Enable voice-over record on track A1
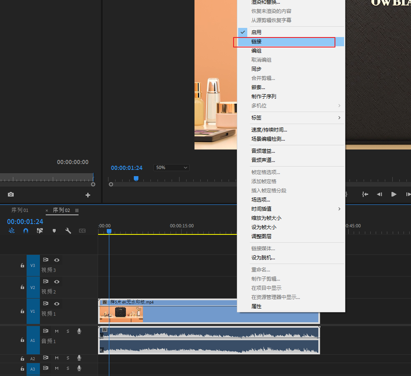Screen dimensions: 411x376 point(79,331)
